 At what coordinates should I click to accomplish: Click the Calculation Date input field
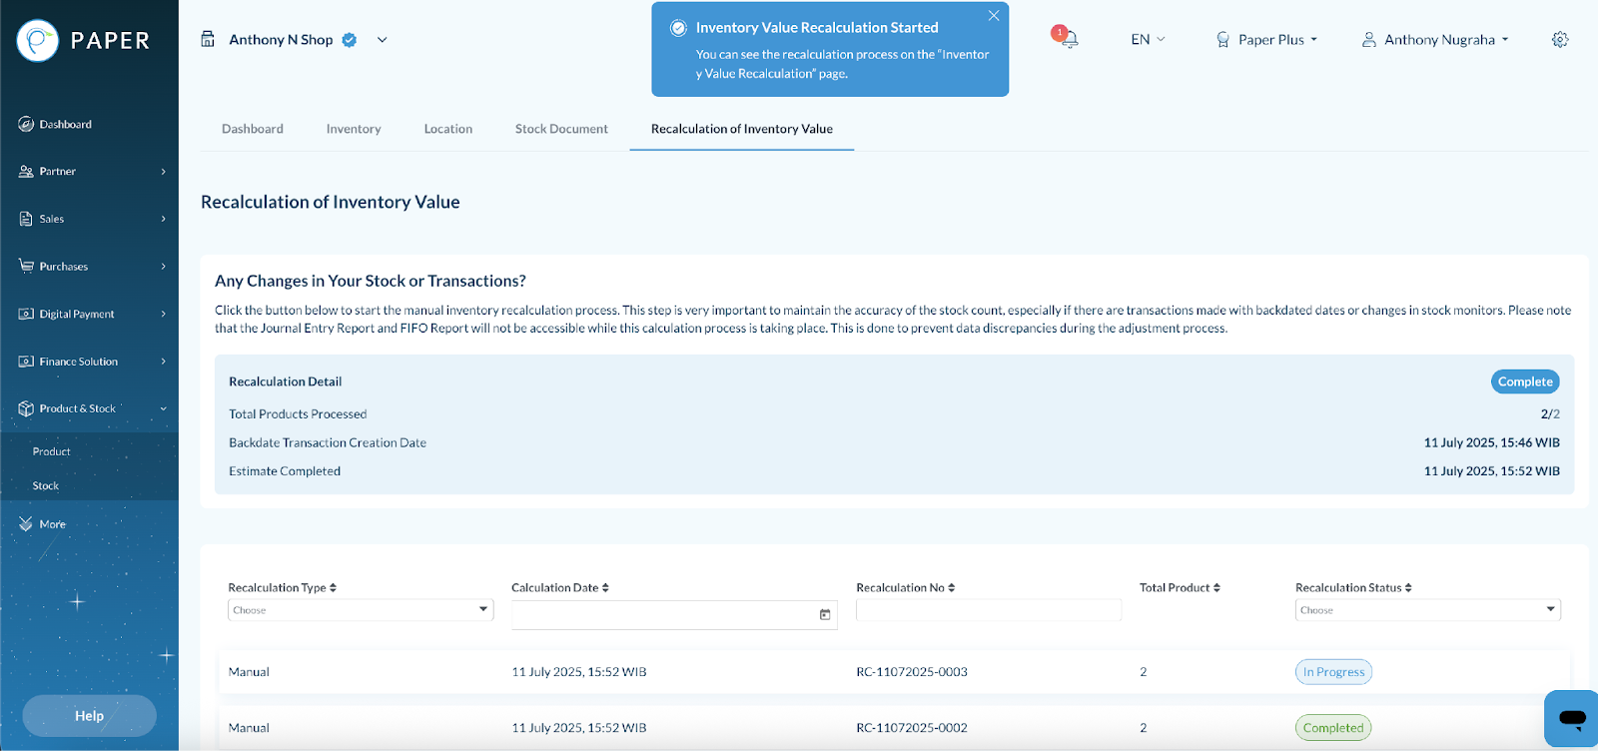[674, 615]
